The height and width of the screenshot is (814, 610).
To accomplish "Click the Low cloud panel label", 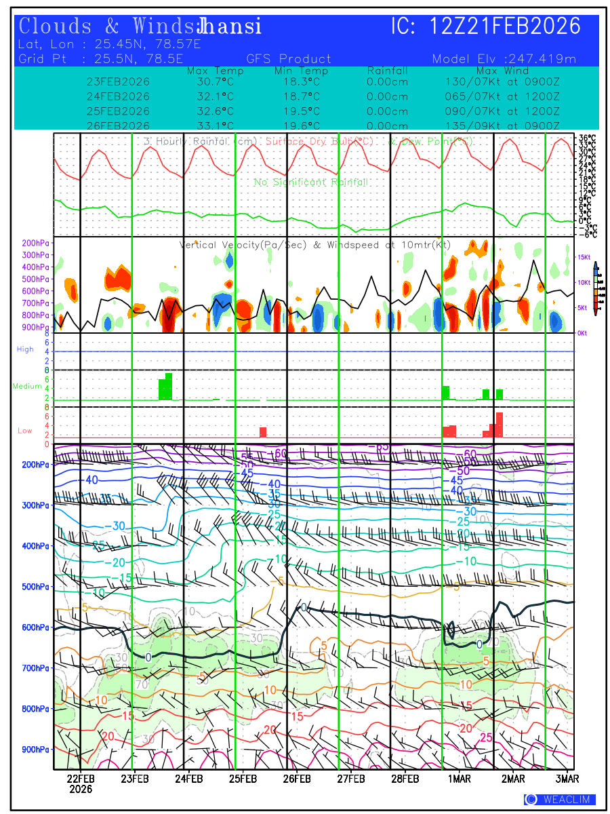I will (x=25, y=431).
